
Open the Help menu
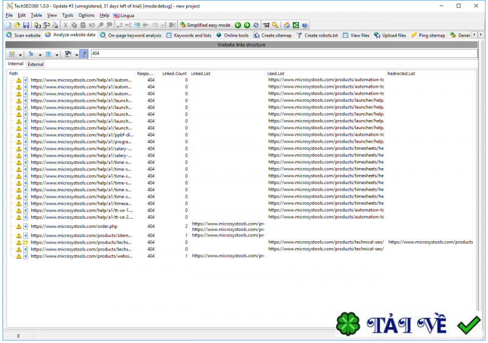104,15
